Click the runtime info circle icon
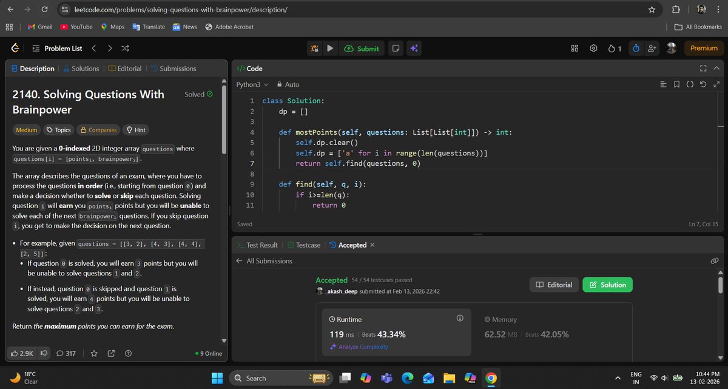 point(460,319)
